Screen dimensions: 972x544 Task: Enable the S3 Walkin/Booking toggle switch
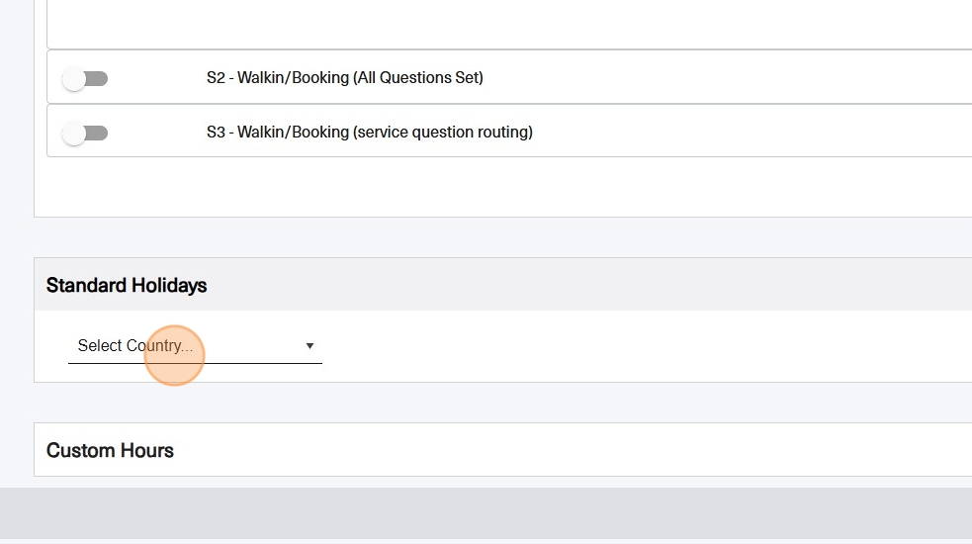point(85,133)
